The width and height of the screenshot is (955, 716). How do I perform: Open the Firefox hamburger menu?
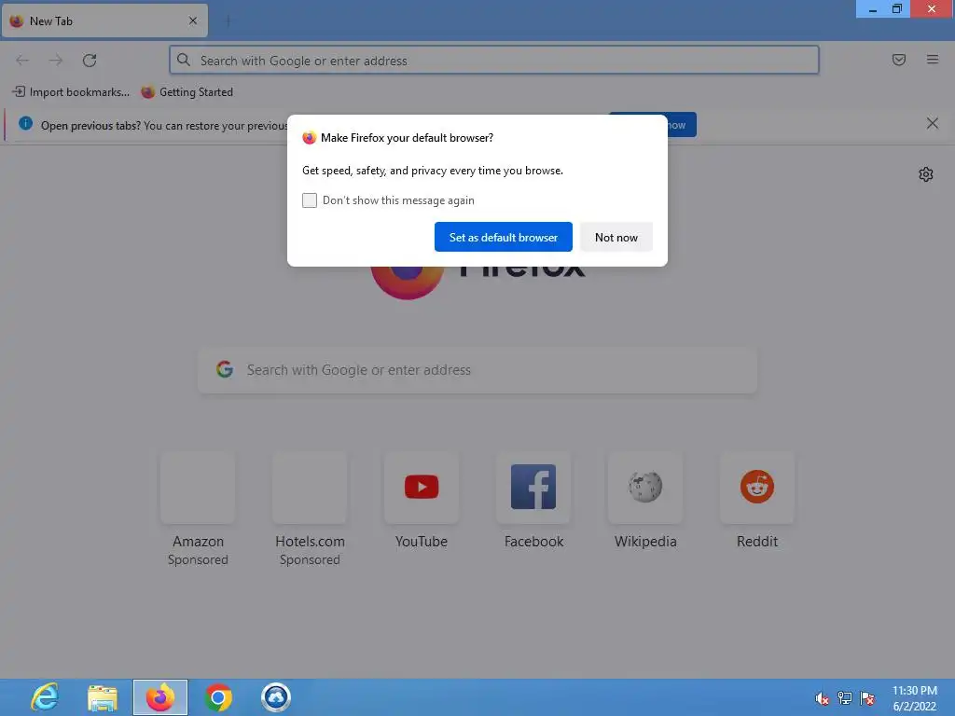tap(933, 60)
